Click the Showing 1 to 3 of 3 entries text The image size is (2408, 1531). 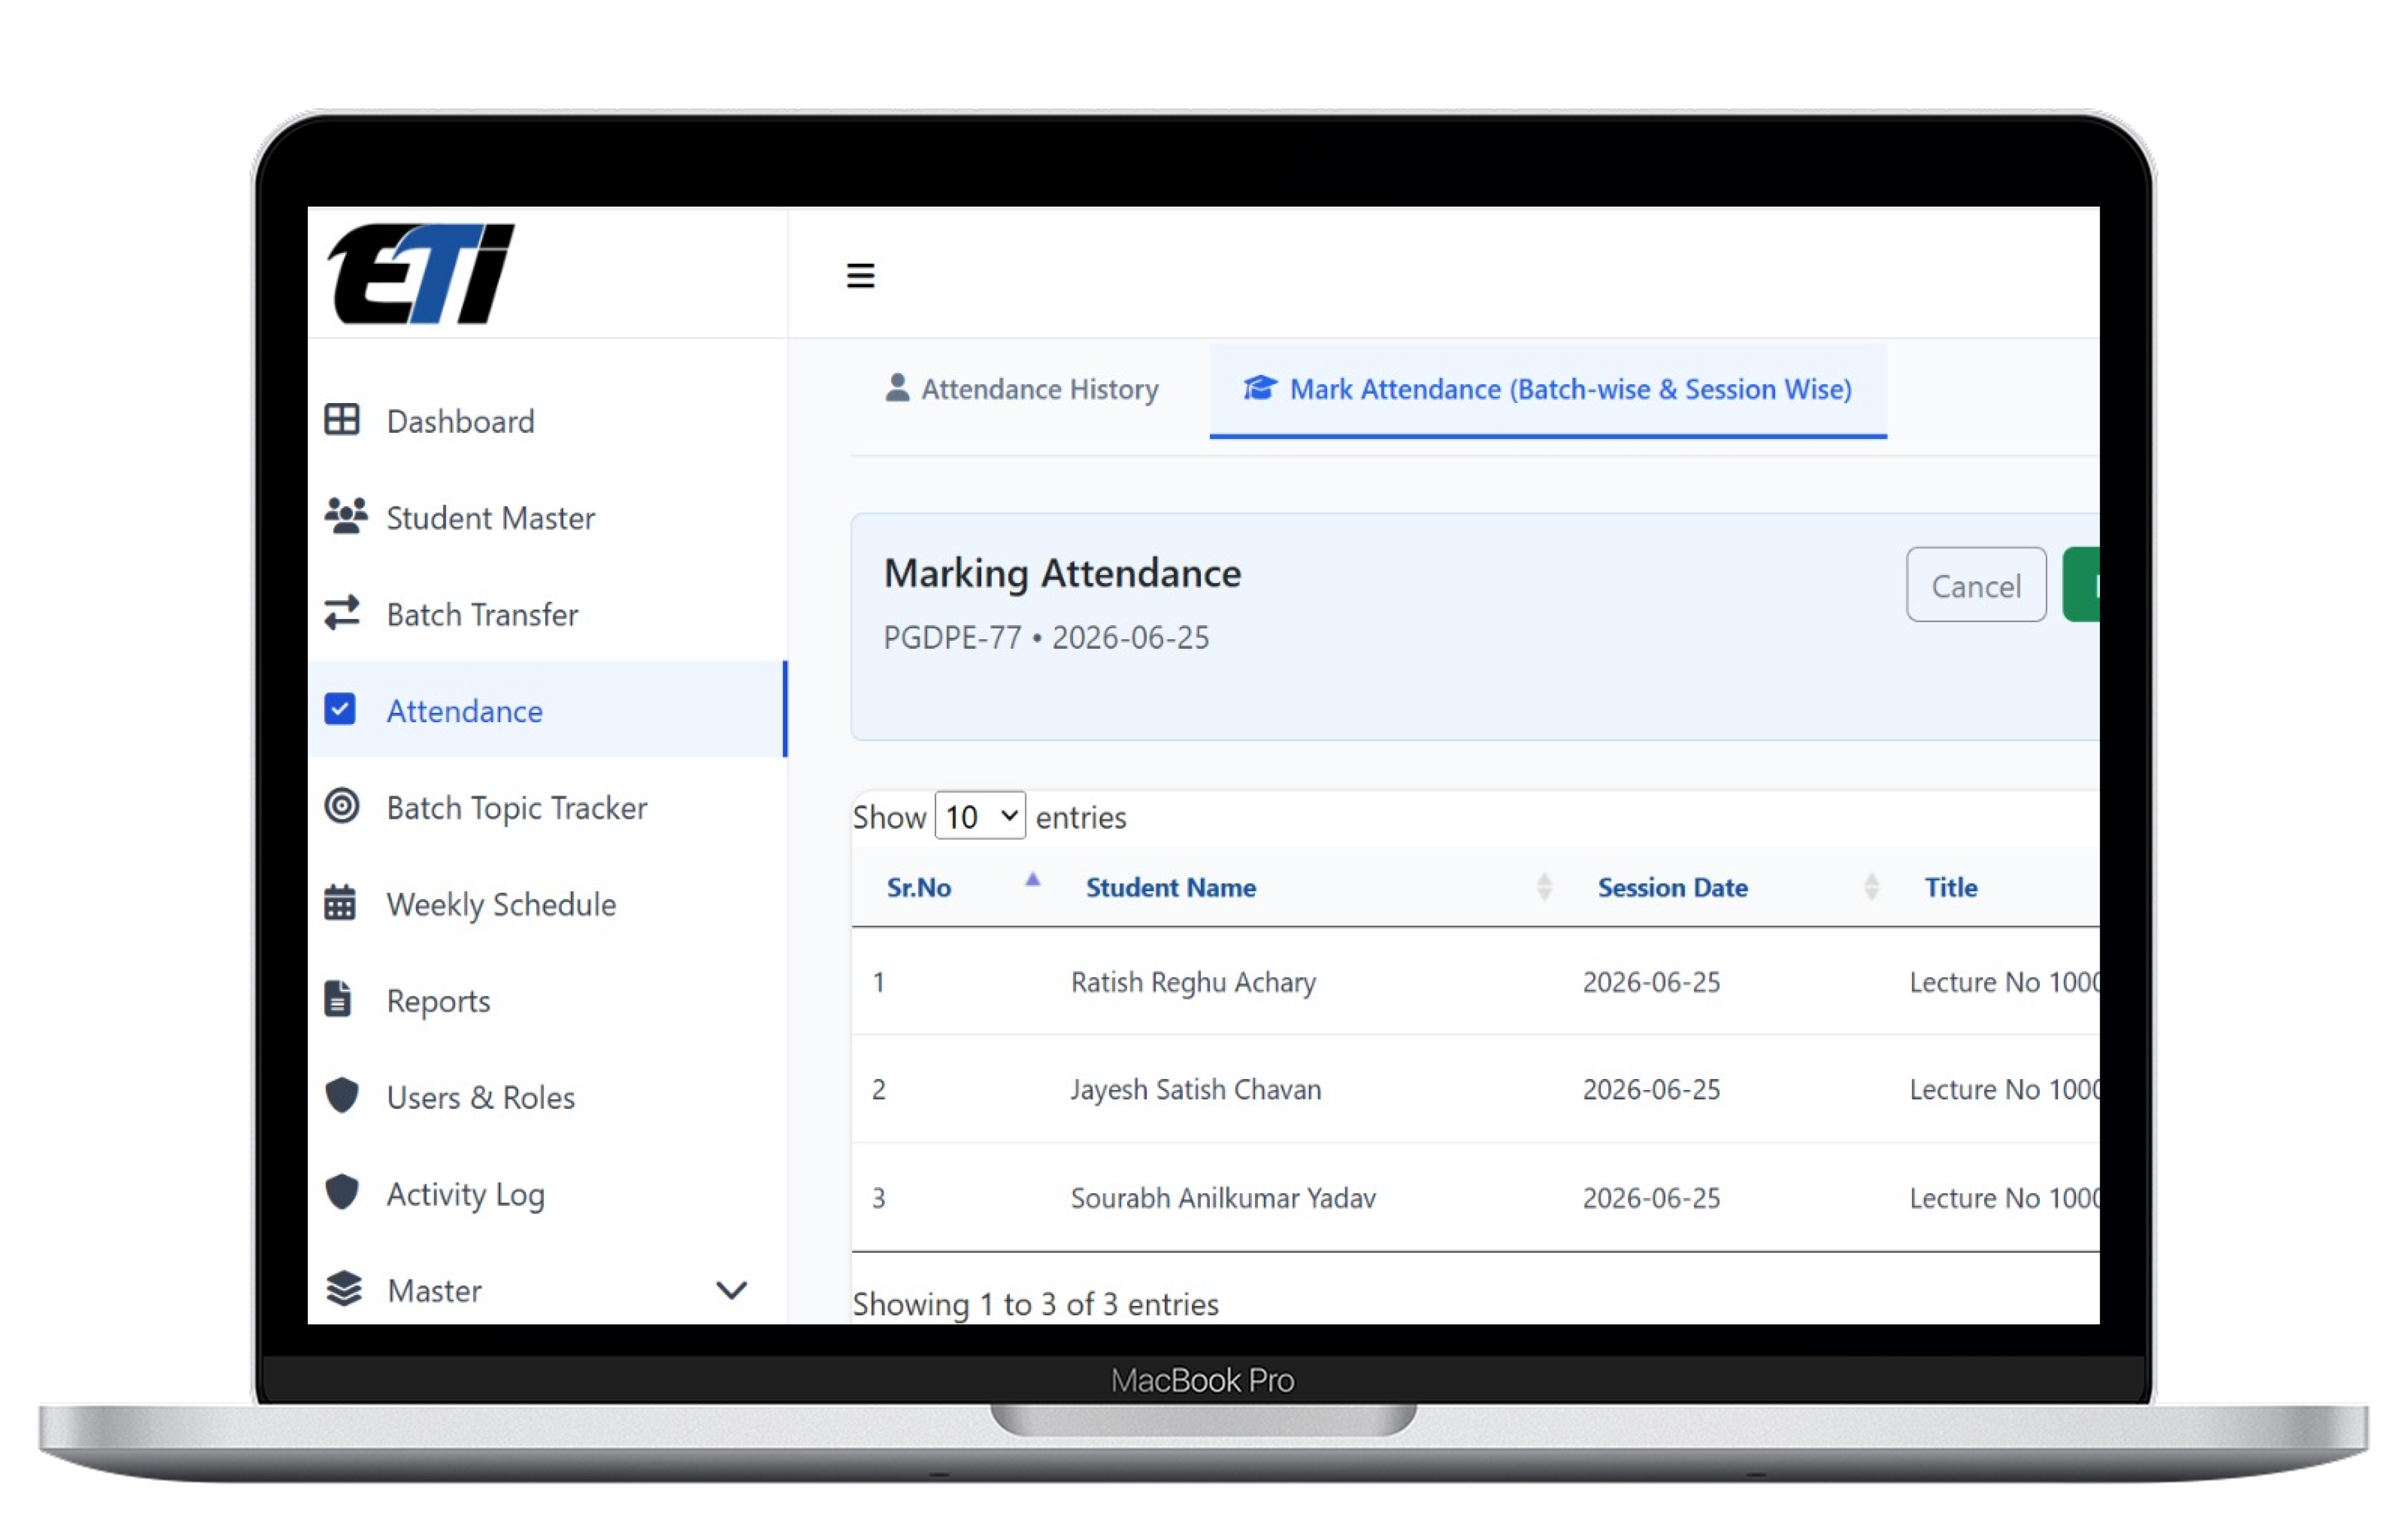[1035, 1304]
